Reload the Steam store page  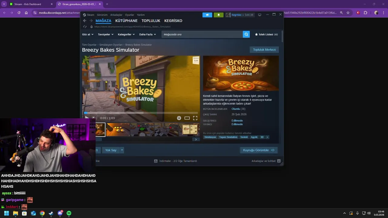pos(85,27)
